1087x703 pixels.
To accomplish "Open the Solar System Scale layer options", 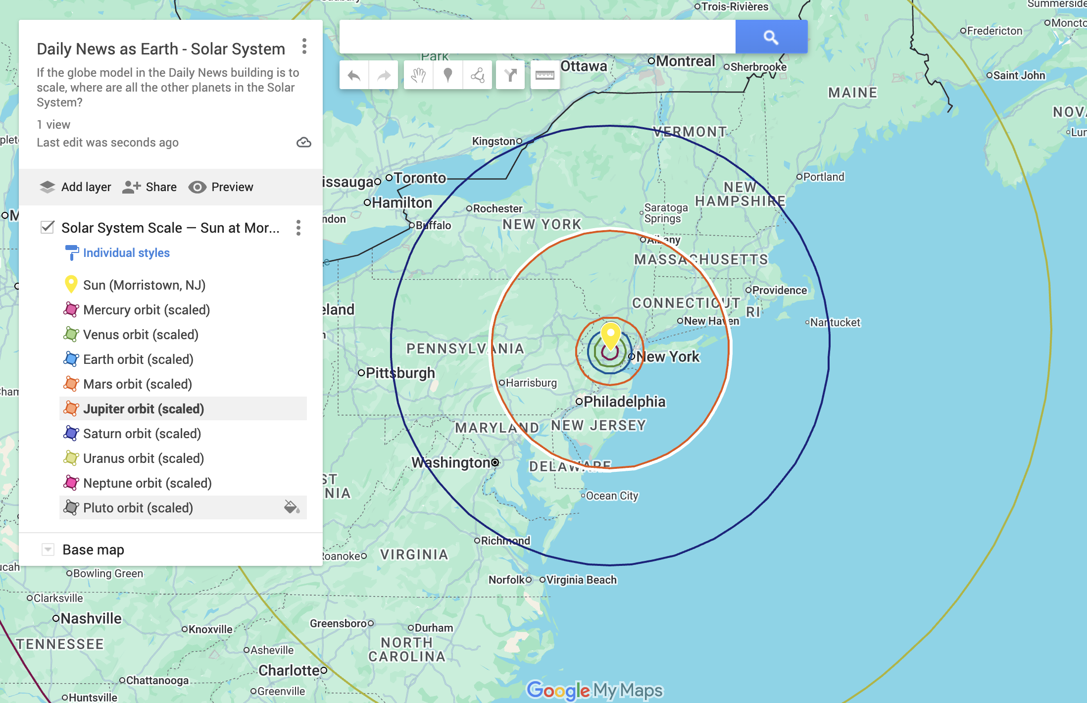I will pos(298,228).
